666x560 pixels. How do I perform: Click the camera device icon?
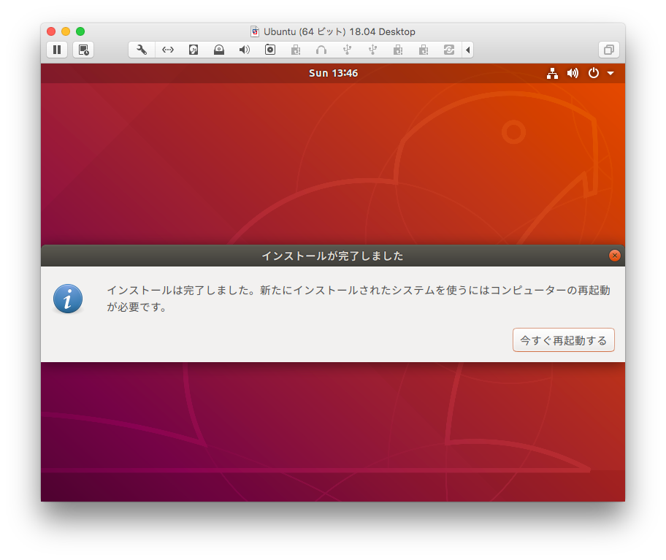point(270,50)
